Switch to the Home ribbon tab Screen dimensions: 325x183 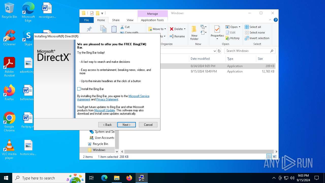(101, 20)
